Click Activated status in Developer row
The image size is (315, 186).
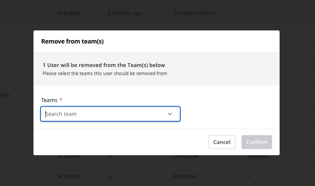click(69, 157)
